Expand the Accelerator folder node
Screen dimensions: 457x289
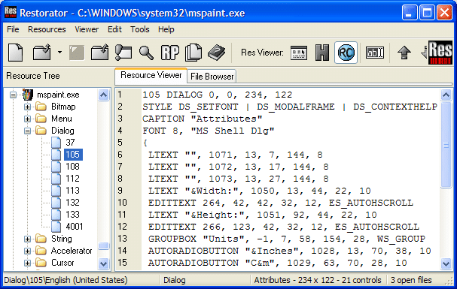click(x=27, y=251)
